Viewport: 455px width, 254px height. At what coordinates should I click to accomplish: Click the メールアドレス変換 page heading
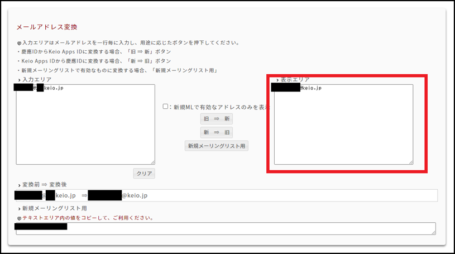[47, 27]
